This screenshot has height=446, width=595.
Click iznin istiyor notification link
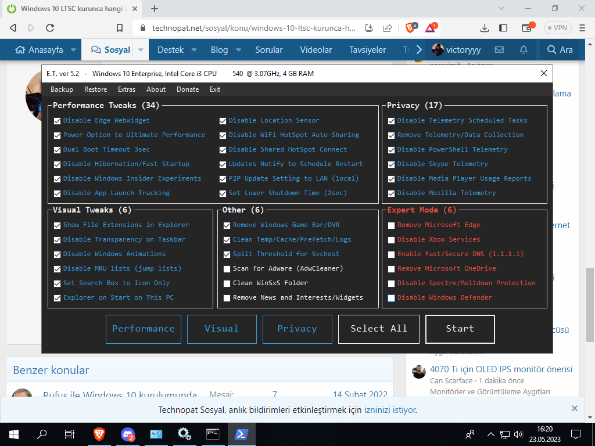click(x=390, y=410)
